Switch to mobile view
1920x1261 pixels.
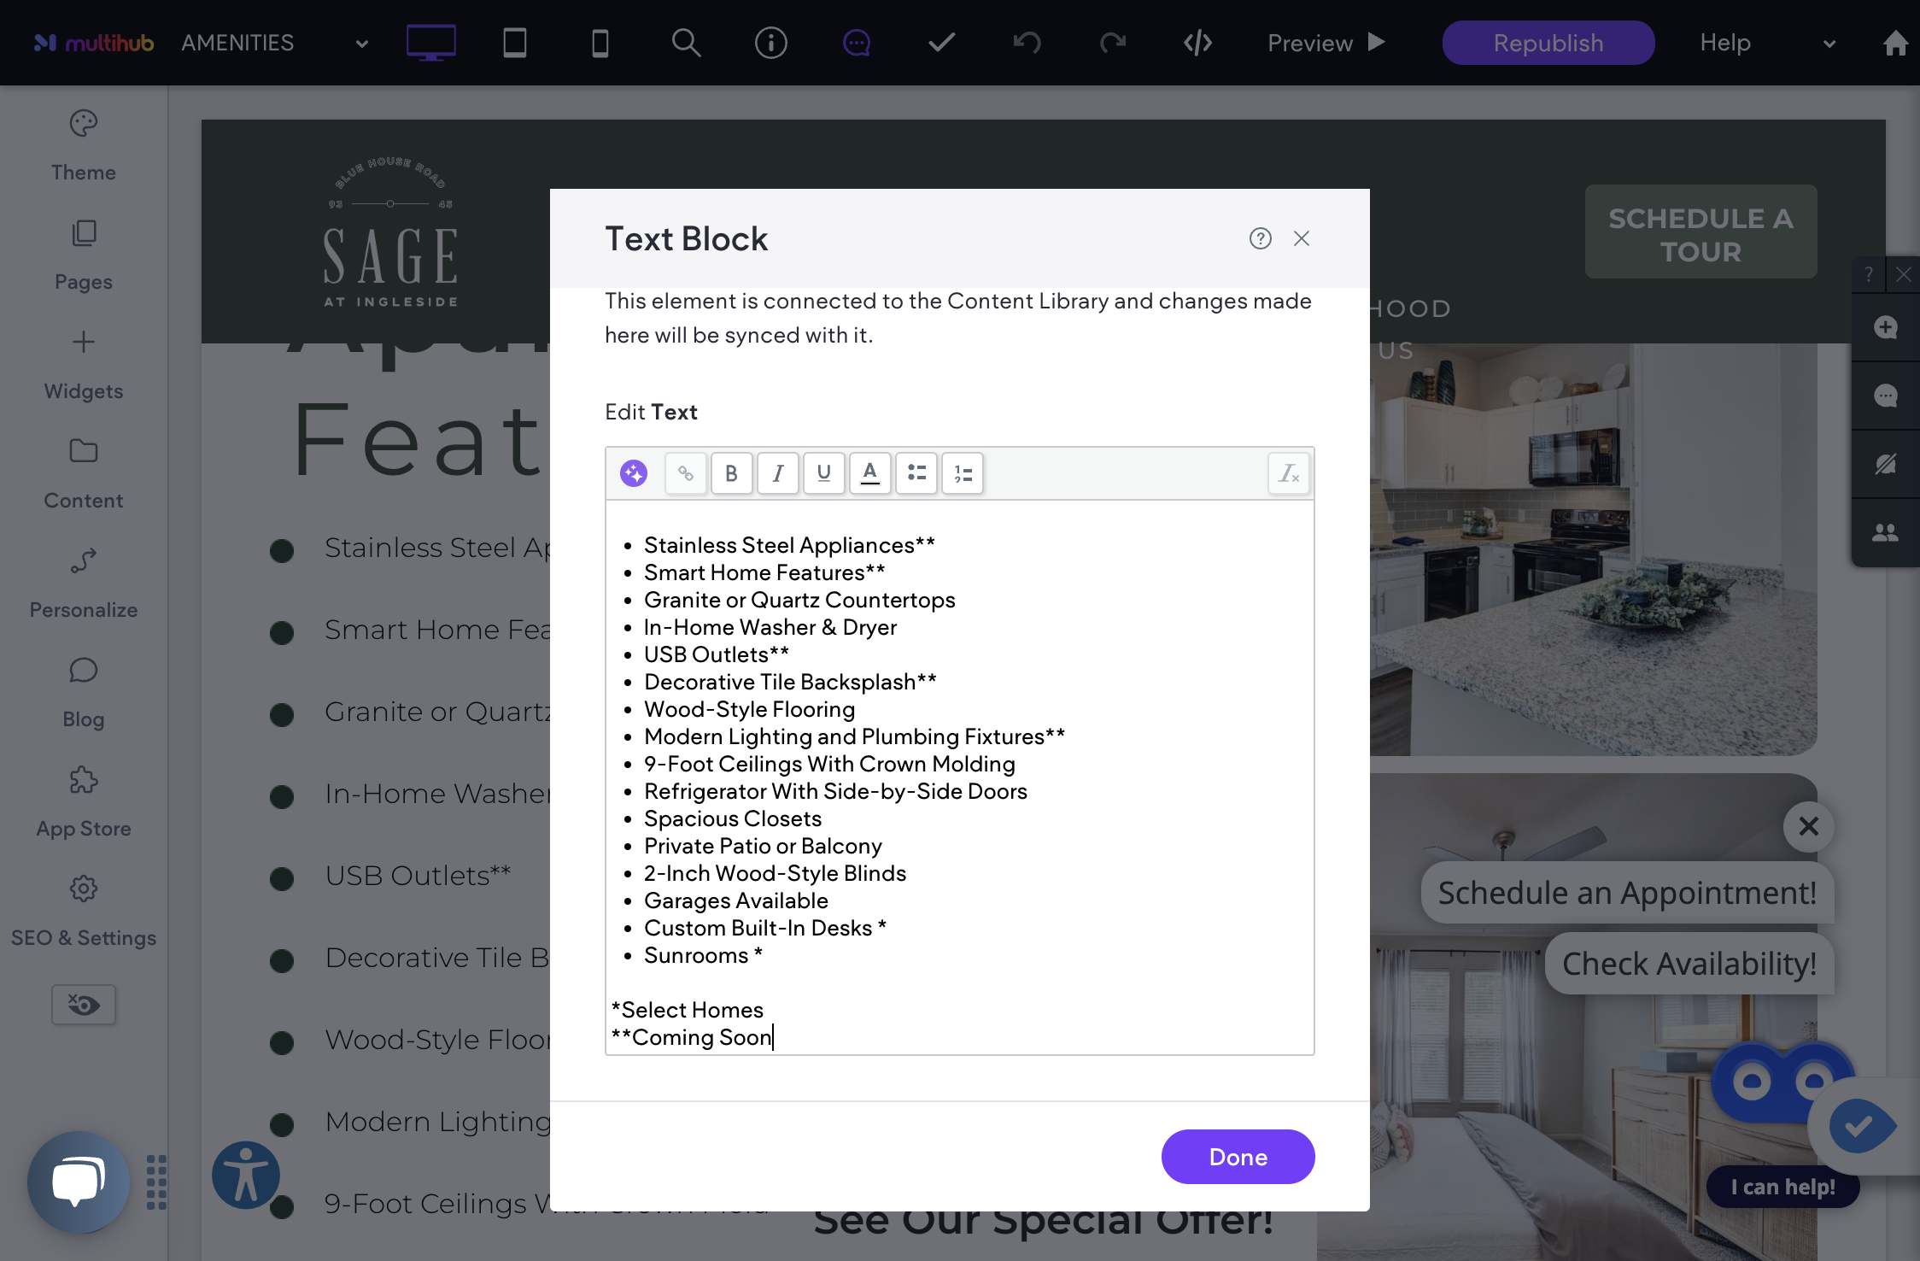(x=600, y=42)
